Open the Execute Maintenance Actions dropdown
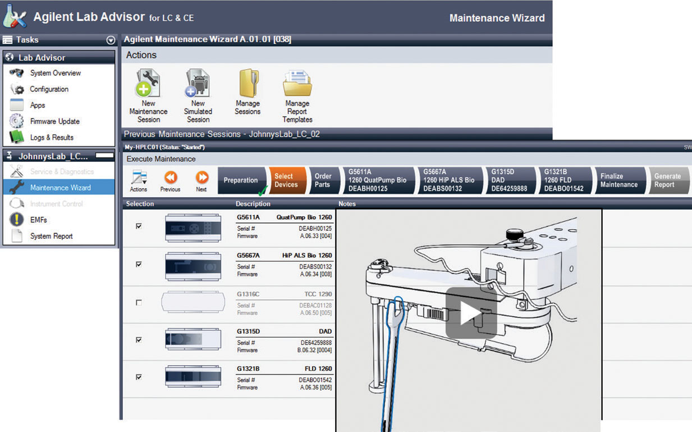The height and width of the screenshot is (432, 692). (x=139, y=181)
